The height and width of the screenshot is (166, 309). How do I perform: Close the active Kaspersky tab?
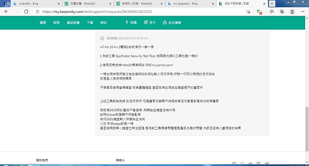click(x=264, y=4)
